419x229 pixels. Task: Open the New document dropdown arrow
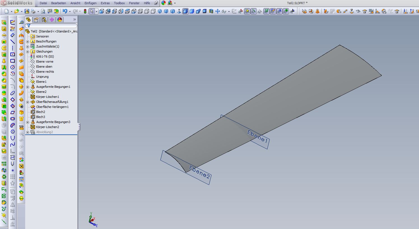11,11
